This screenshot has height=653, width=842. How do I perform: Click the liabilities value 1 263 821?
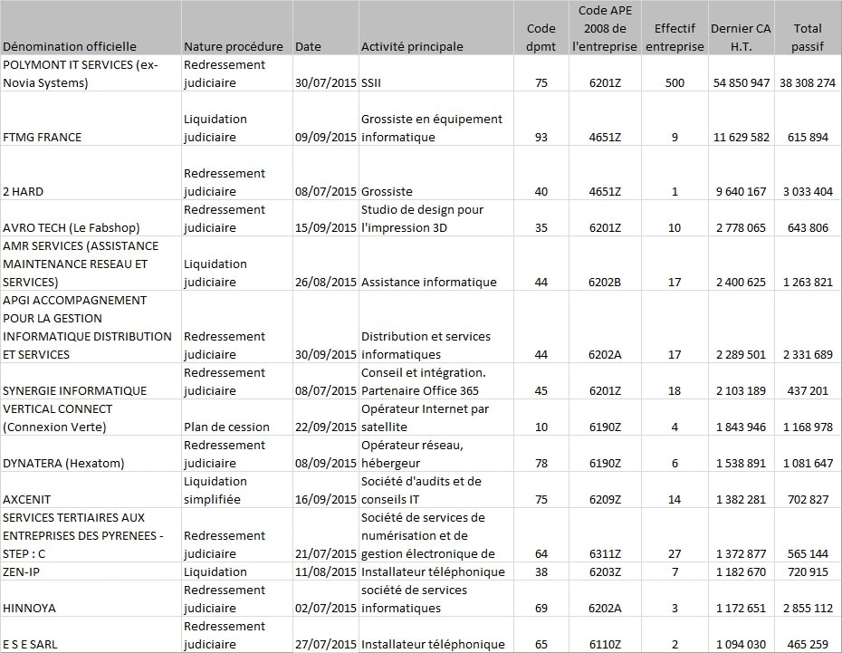pos(808,282)
